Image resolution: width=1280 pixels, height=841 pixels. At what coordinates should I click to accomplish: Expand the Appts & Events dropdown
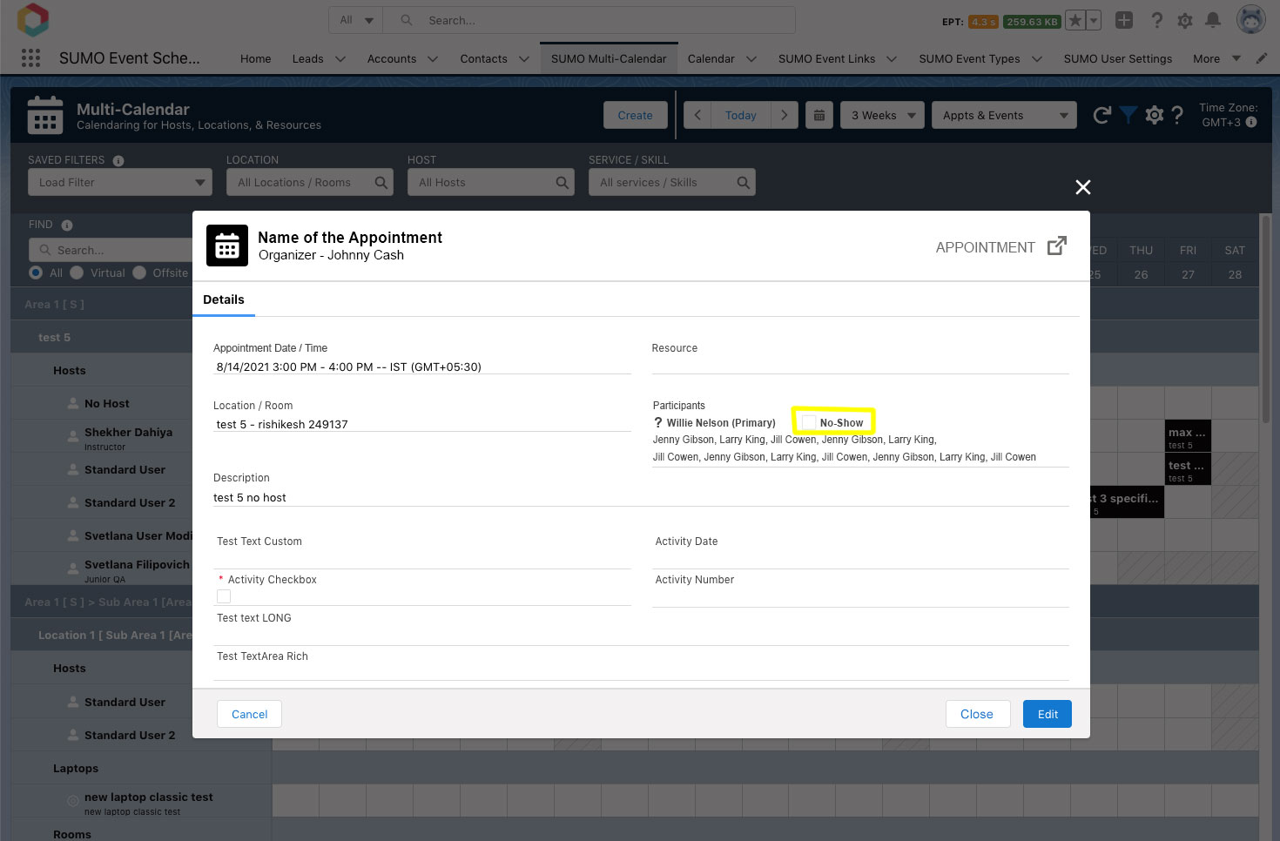[1003, 115]
